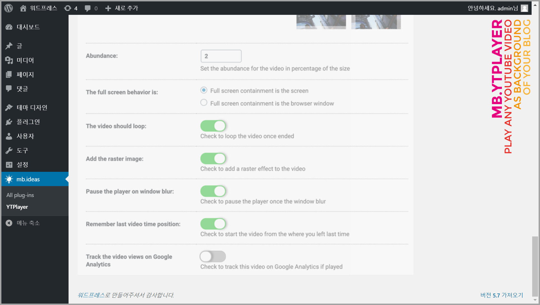Open the 새로 추가 new content menu
The image size is (540, 305).
tap(122, 8)
